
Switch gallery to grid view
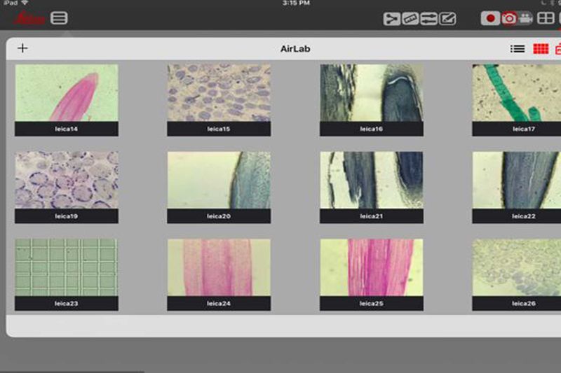540,48
